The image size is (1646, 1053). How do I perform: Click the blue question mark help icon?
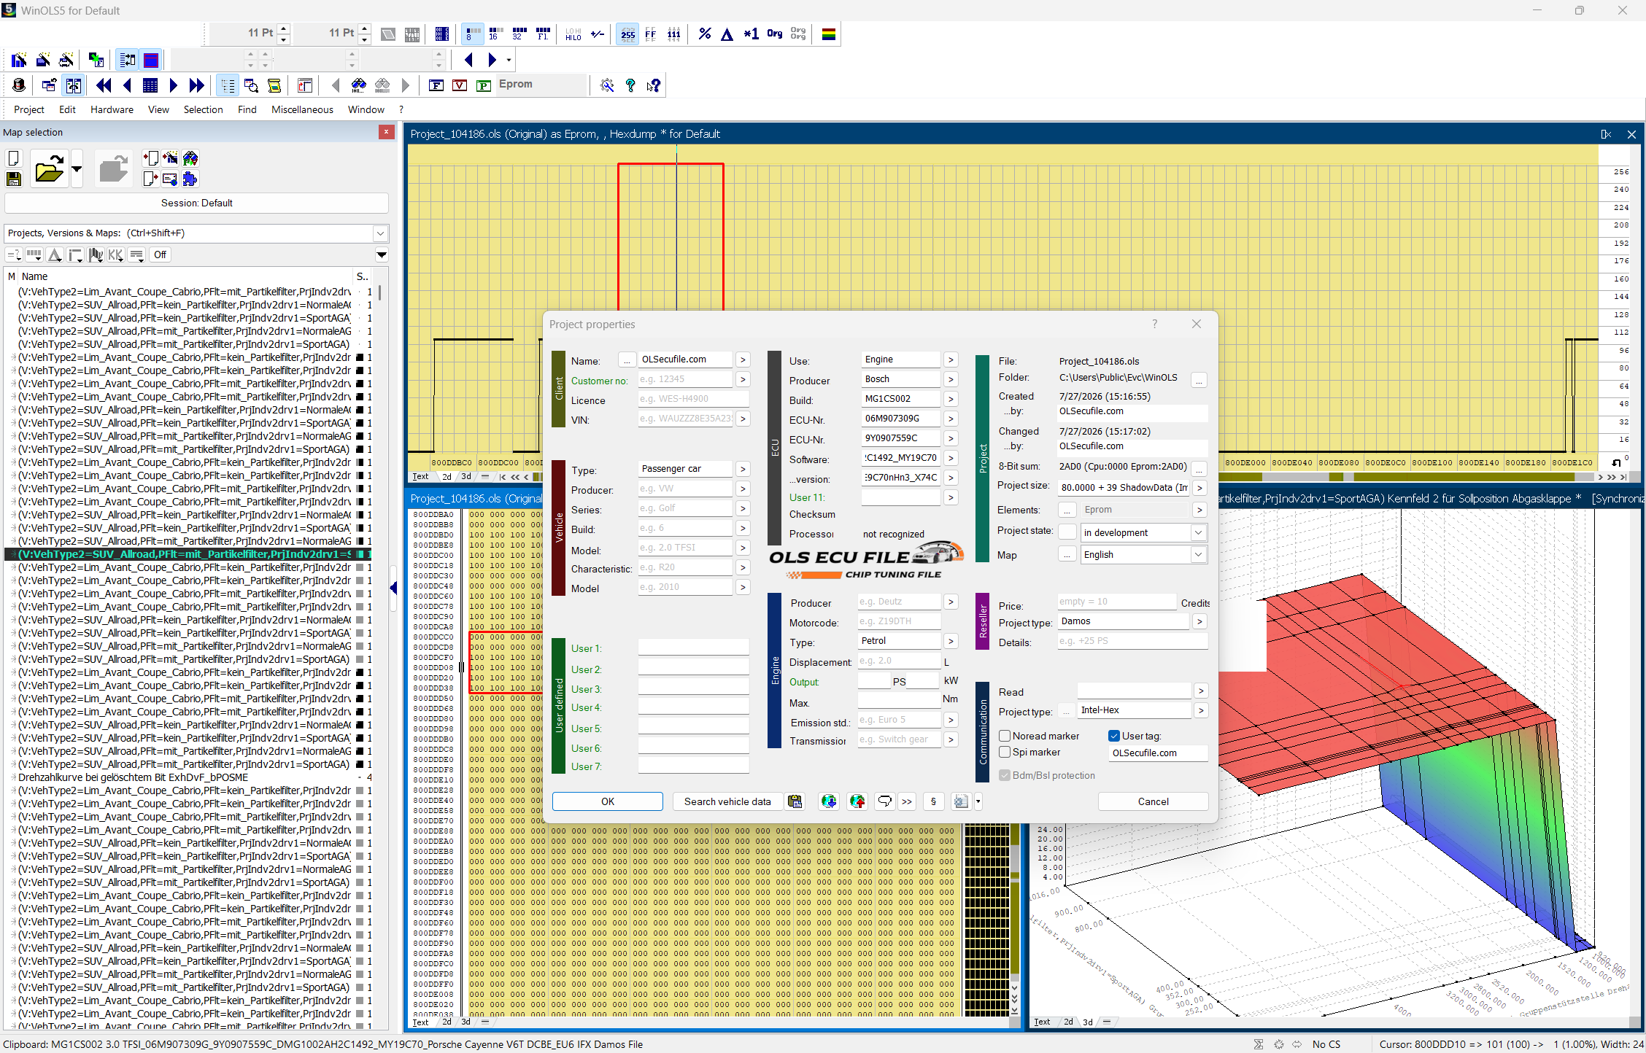[630, 85]
